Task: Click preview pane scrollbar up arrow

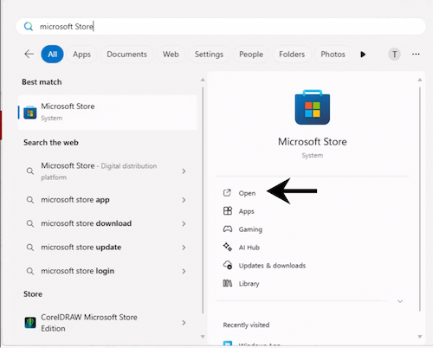Action: coord(420,80)
